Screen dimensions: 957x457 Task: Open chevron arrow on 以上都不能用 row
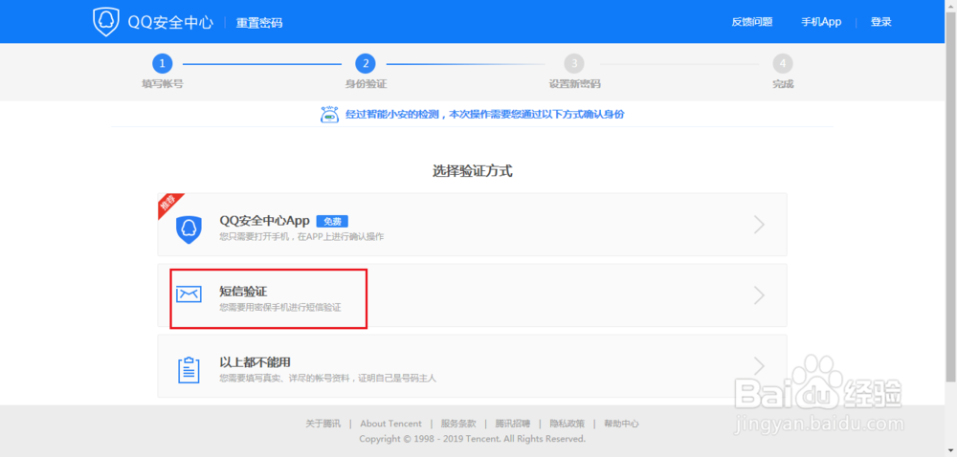coord(759,365)
